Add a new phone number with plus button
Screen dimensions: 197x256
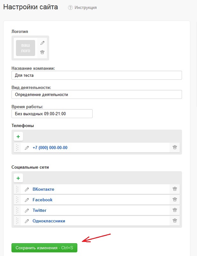click(x=18, y=137)
